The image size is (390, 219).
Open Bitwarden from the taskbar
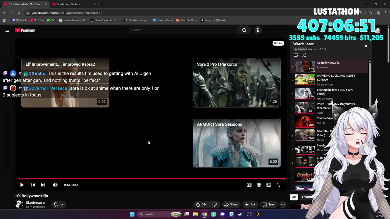click(231, 214)
